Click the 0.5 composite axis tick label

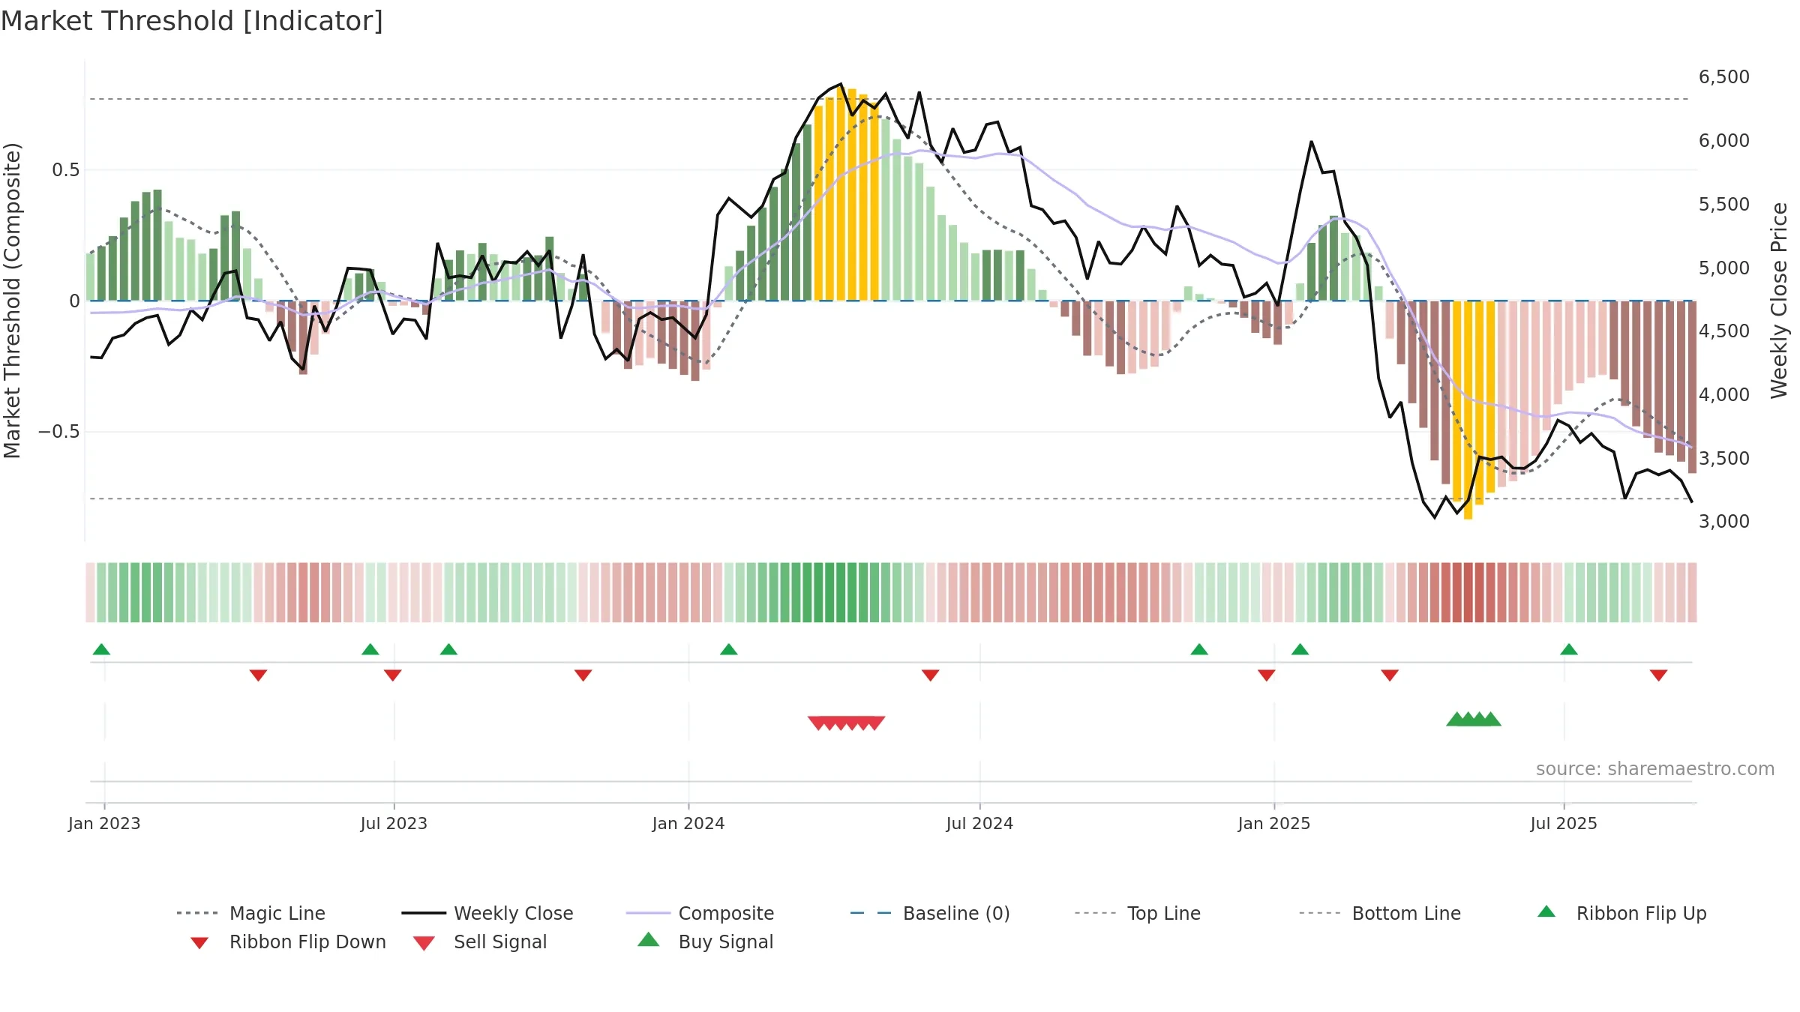click(x=65, y=170)
